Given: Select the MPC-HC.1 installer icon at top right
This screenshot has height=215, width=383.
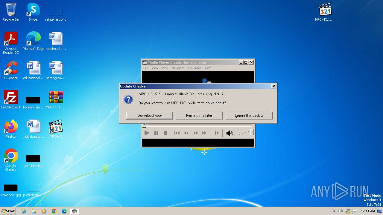Looking at the screenshot, I should pyautogui.click(x=325, y=12).
